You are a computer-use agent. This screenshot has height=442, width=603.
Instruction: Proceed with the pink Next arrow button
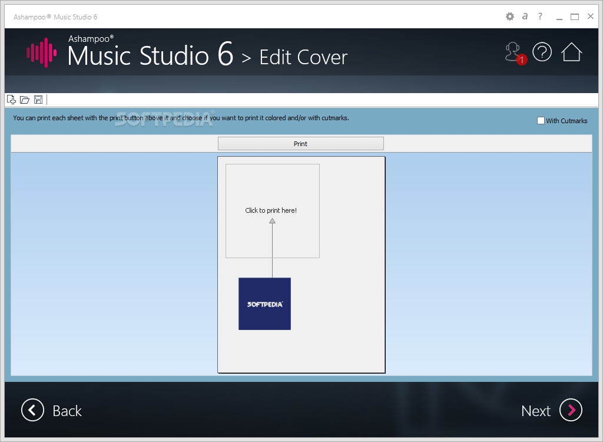pos(571,410)
